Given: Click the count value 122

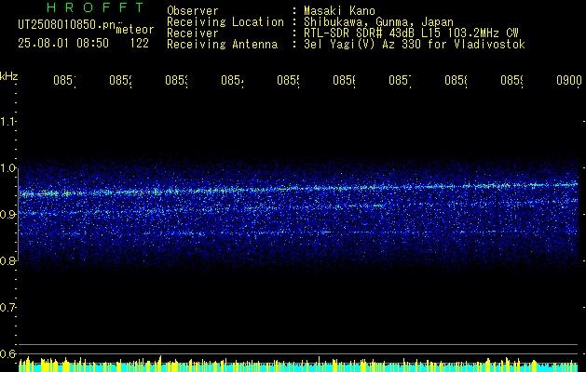Looking at the screenshot, I should (x=140, y=44).
